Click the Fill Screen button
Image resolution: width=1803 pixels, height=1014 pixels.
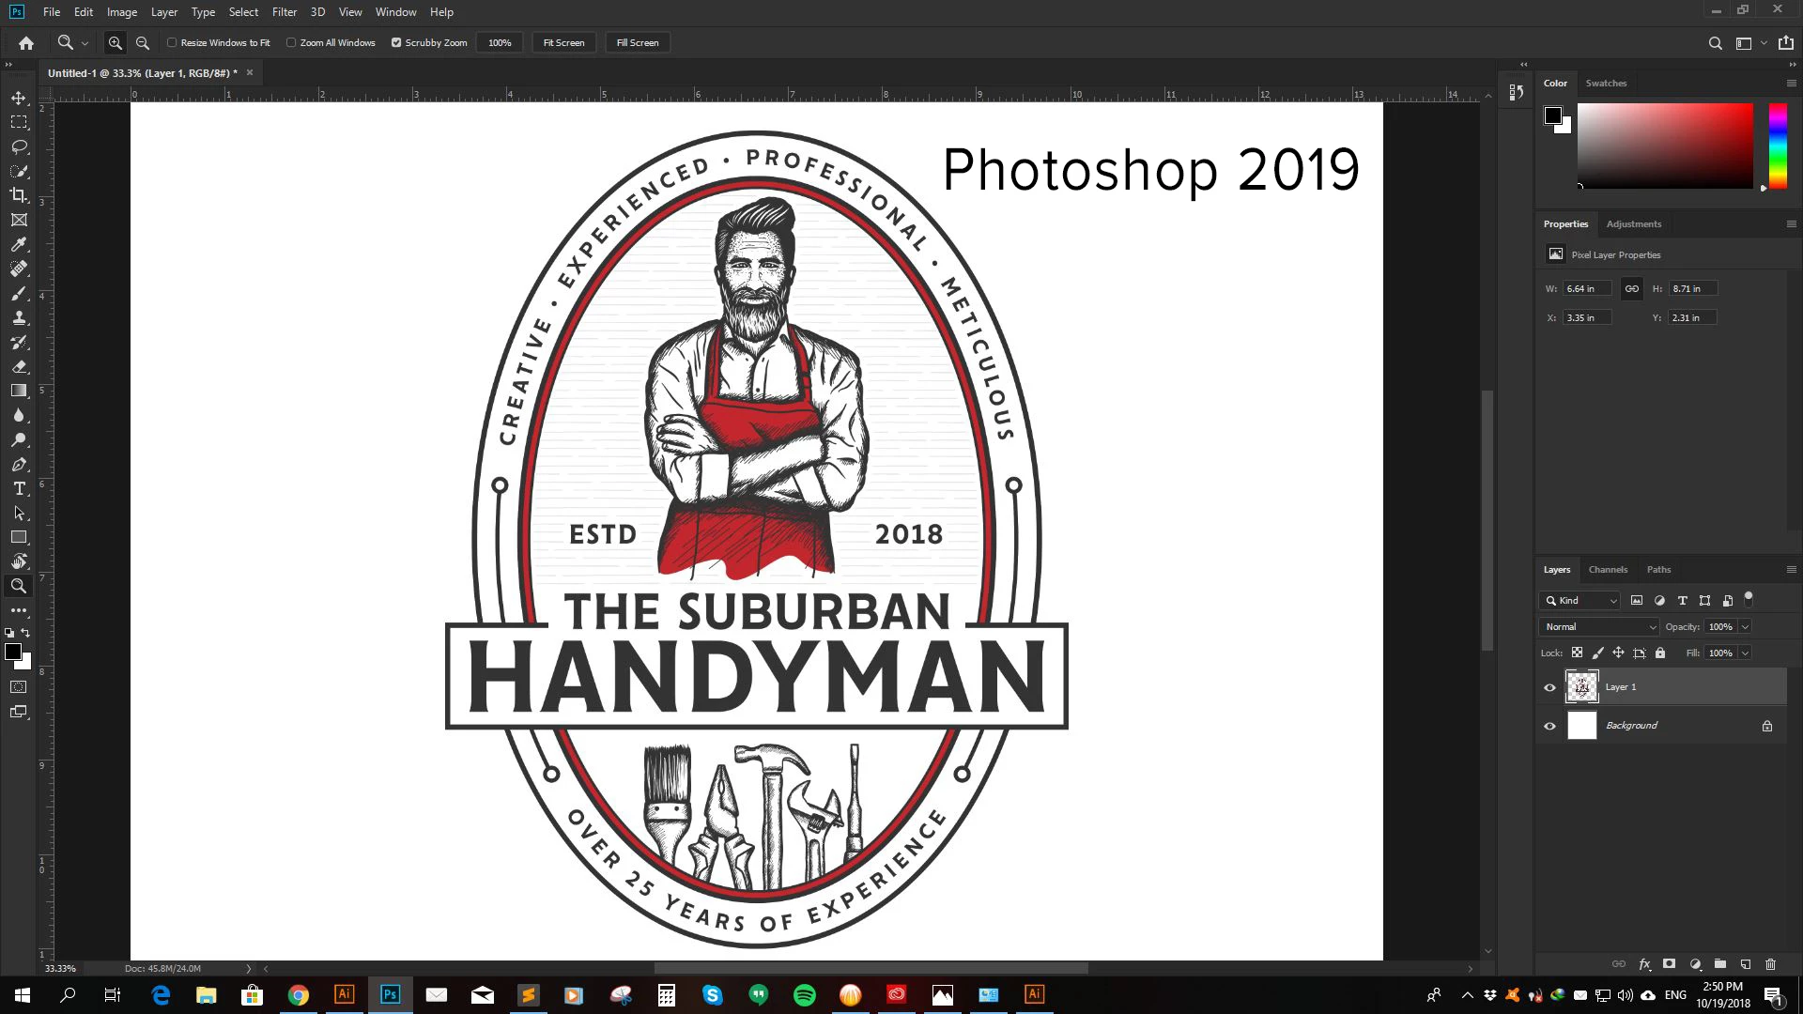click(x=638, y=43)
